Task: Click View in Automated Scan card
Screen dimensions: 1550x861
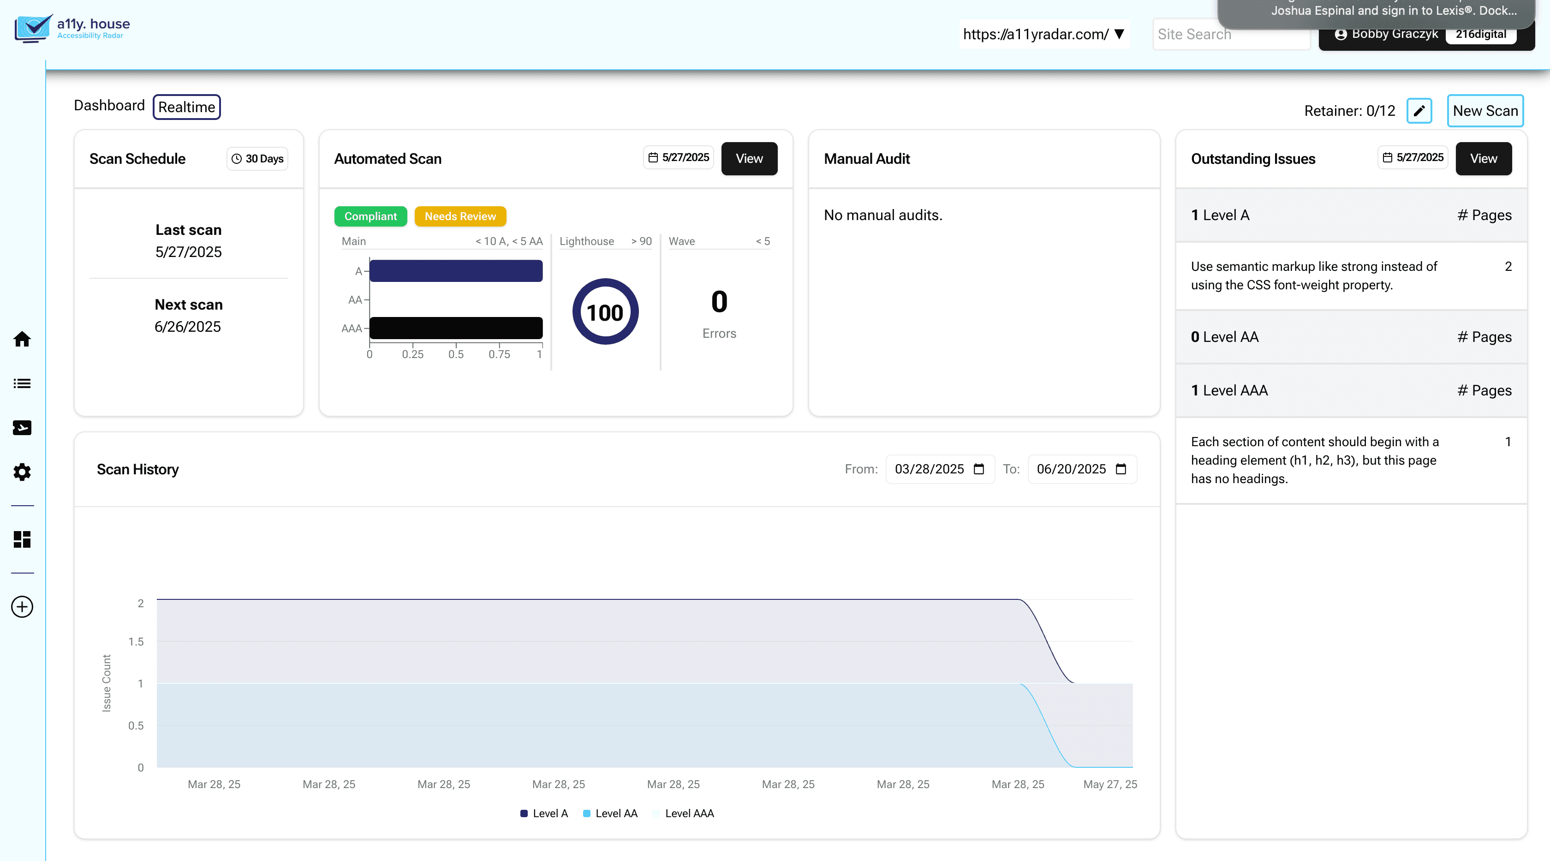Action: tap(749, 159)
